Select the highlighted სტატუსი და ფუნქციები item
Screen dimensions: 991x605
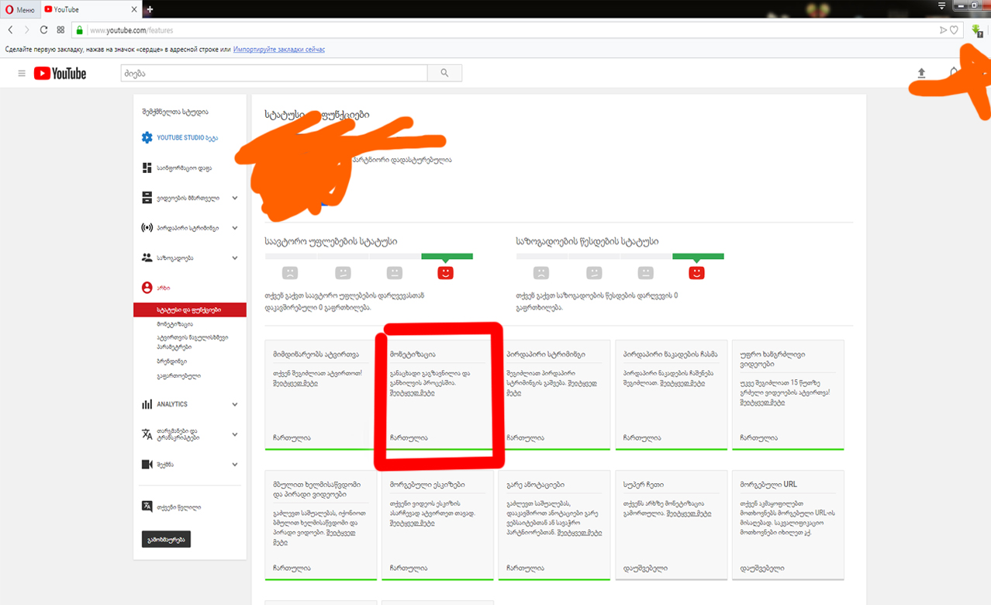[x=190, y=309]
